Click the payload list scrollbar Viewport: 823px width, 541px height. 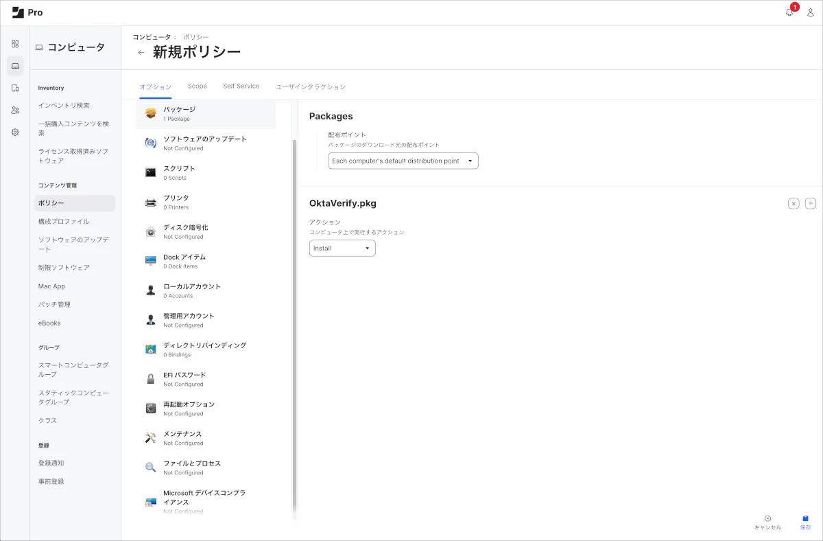tap(295, 309)
